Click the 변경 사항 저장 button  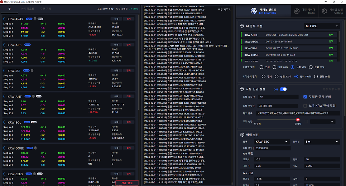coord(331,89)
